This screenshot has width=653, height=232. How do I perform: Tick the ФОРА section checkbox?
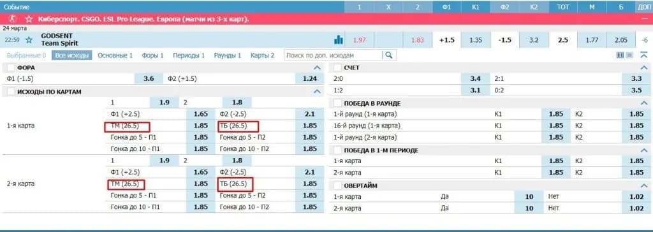coord(11,68)
